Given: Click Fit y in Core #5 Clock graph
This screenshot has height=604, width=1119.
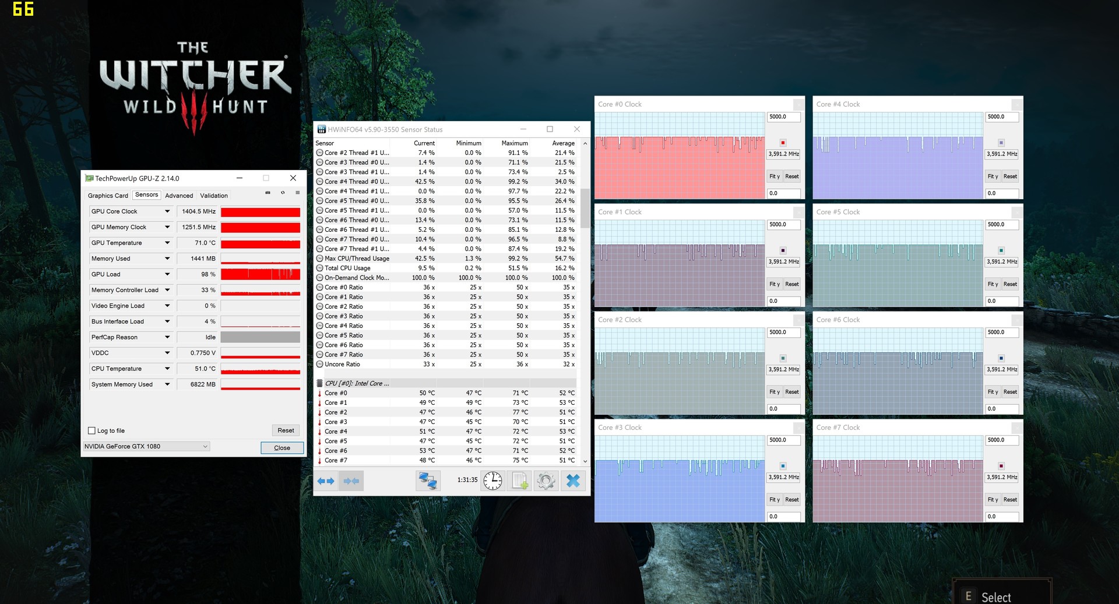Looking at the screenshot, I should coord(993,284).
